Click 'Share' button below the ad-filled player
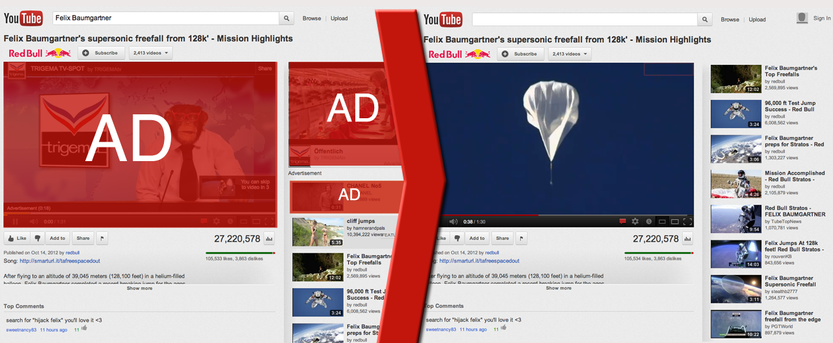Viewport: 833px width, 343px height. coord(83,238)
